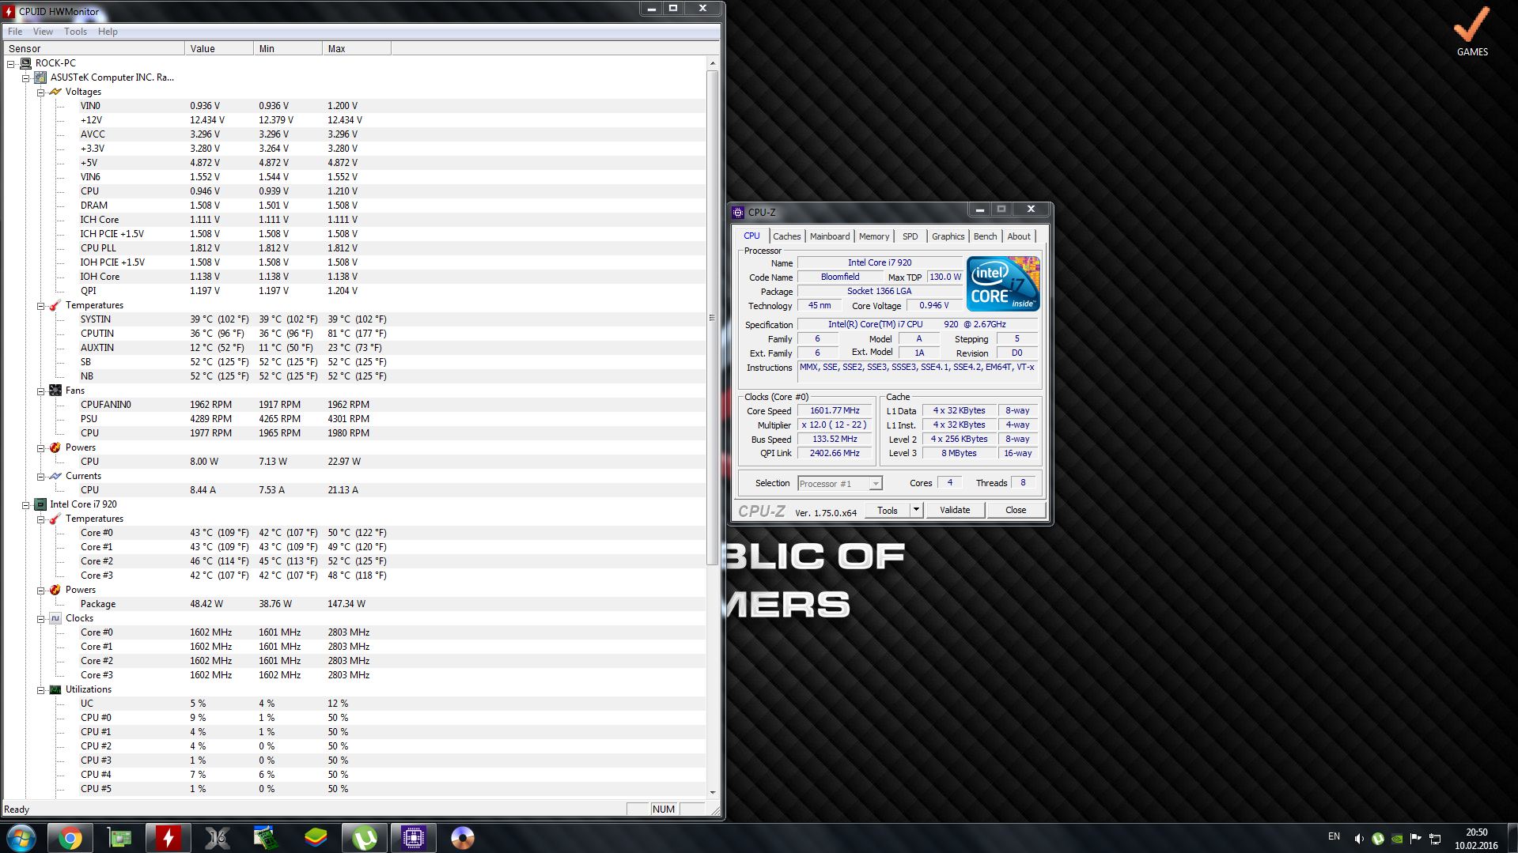The height and width of the screenshot is (853, 1518).
Task: Open the Windows Start menu
Action: (x=21, y=837)
